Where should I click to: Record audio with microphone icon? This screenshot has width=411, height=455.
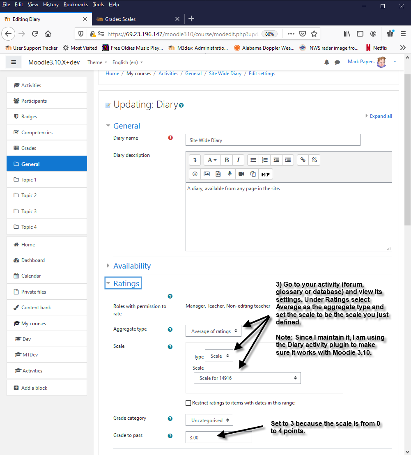click(x=230, y=174)
